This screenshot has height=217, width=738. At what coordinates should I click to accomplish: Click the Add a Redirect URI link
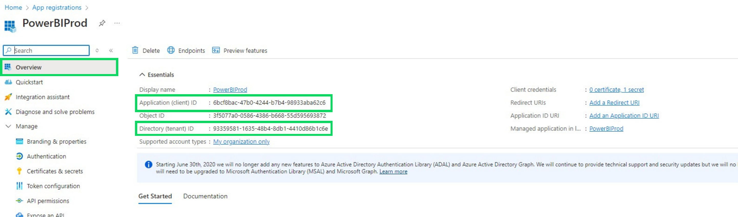614,103
